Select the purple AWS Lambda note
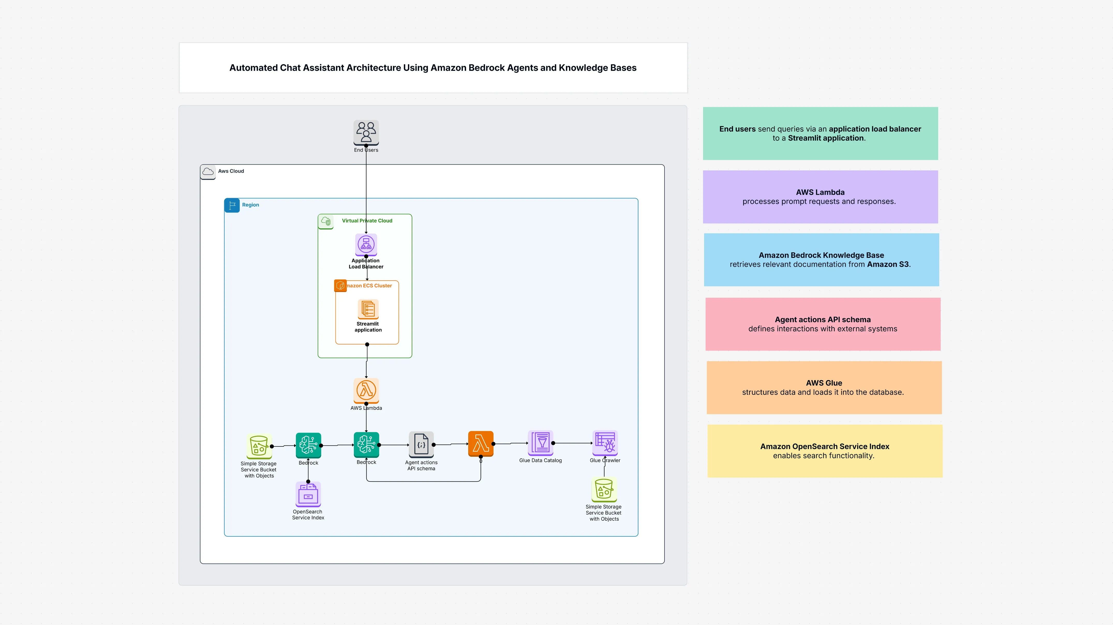The height and width of the screenshot is (625, 1113). coord(820,197)
